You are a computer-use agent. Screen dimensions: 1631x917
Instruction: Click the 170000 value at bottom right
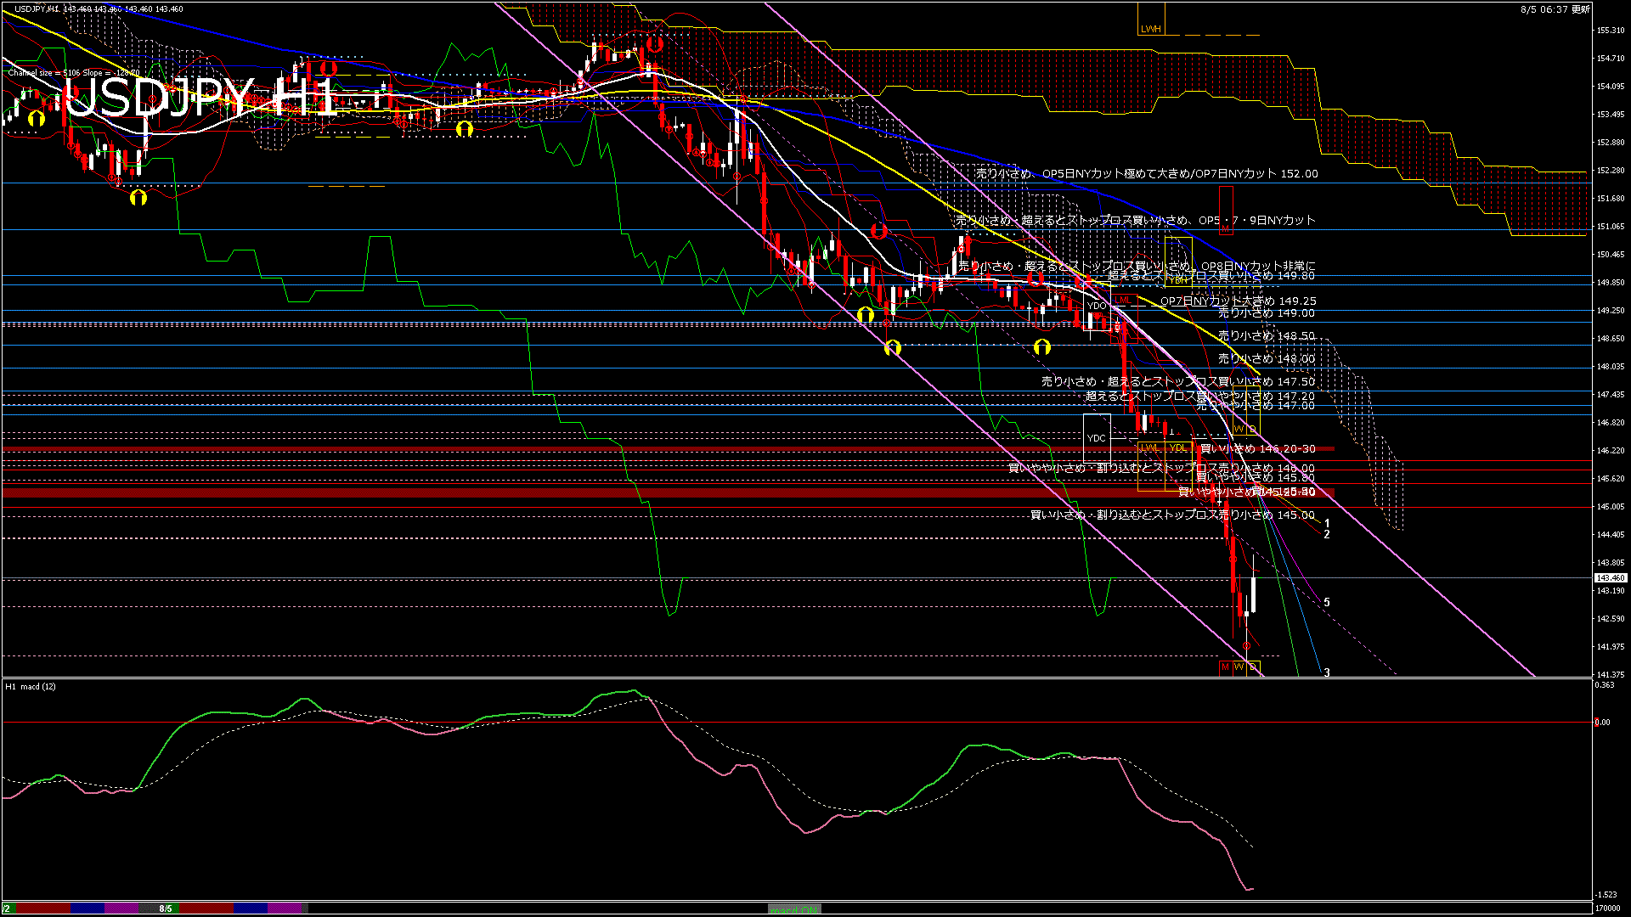[x=1608, y=908]
